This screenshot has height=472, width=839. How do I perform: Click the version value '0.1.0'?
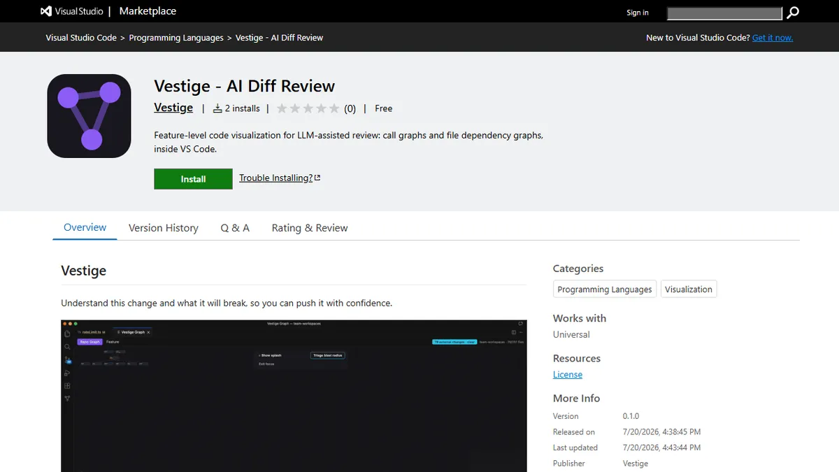(x=631, y=416)
